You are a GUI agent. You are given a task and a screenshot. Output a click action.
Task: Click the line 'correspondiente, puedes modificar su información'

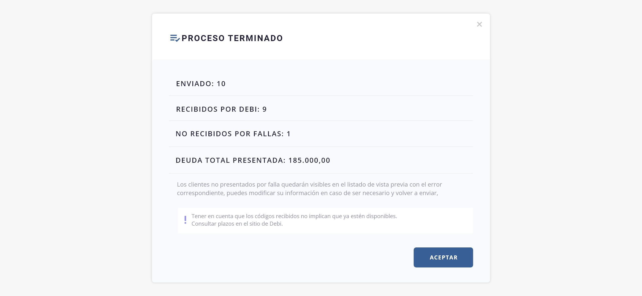[307, 193]
